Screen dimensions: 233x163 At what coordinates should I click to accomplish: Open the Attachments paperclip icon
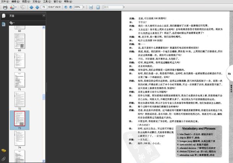click(x=4, y=159)
